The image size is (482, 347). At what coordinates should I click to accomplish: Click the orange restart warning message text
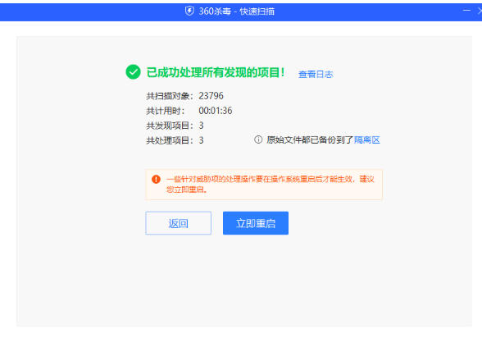pyautogui.click(x=271, y=184)
